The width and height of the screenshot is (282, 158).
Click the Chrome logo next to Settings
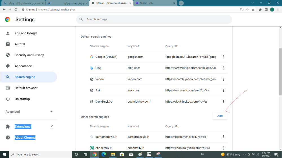pyautogui.click(x=8, y=19)
